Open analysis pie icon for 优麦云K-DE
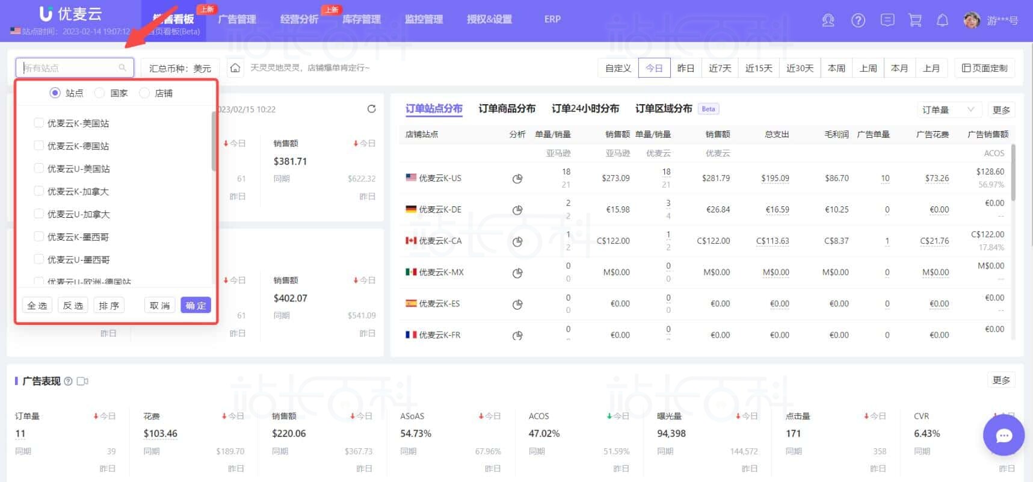 click(x=517, y=210)
